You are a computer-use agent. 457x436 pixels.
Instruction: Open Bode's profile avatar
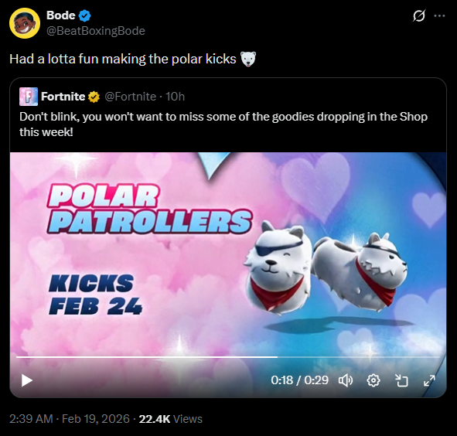coord(25,23)
